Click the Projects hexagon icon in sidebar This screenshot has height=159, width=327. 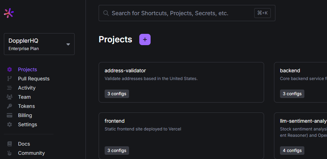(10, 69)
